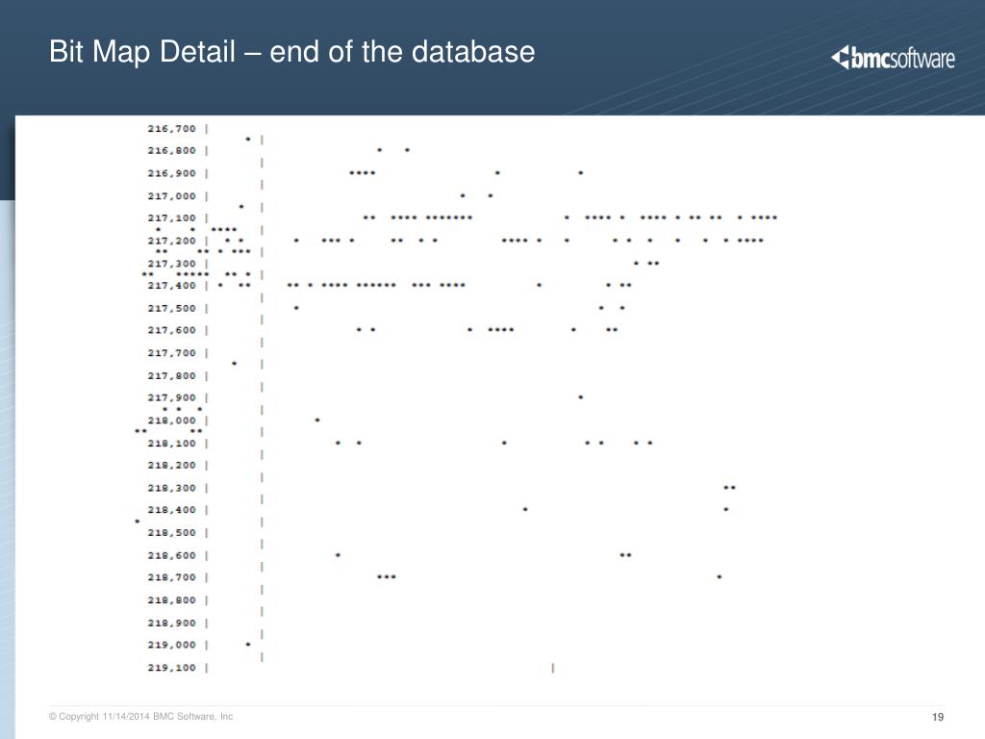Click the 217,100 row label
Image resolution: width=985 pixels, height=739 pixels.
[x=171, y=217]
